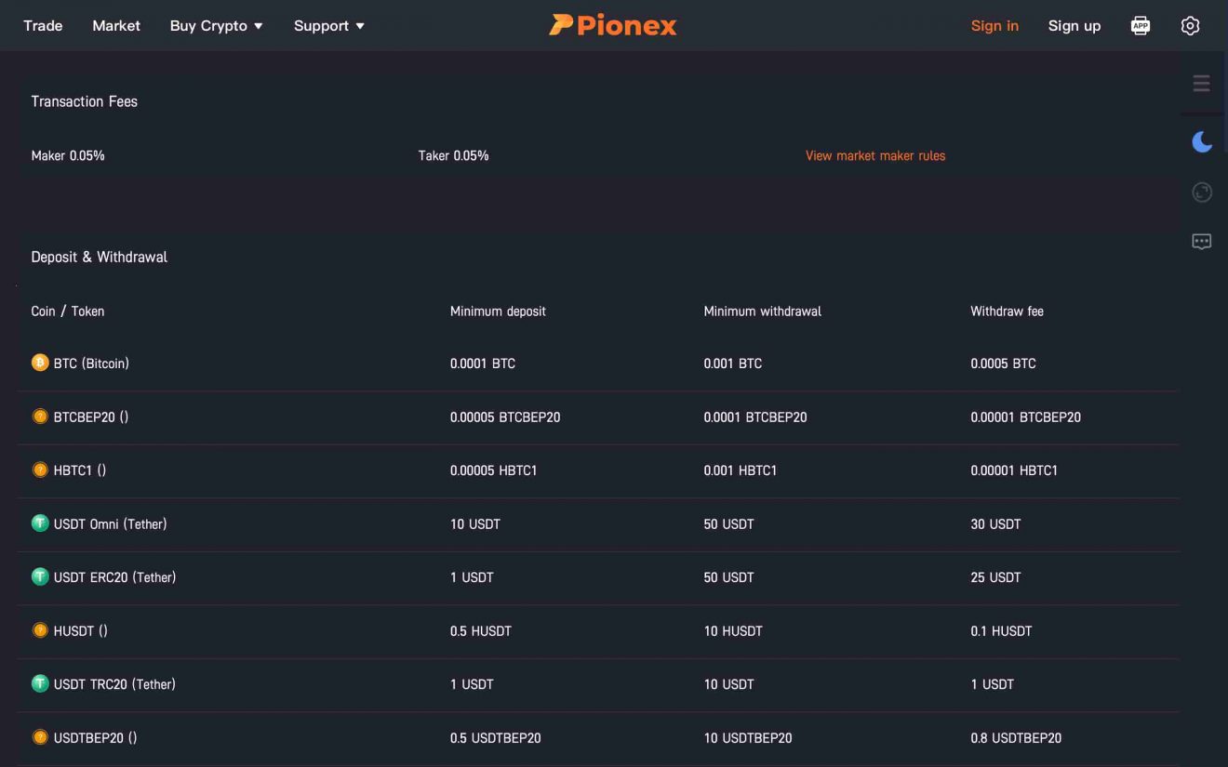1228x767 pixels.
Task: Switch to the Trade menu item
Action: point(42,25)
